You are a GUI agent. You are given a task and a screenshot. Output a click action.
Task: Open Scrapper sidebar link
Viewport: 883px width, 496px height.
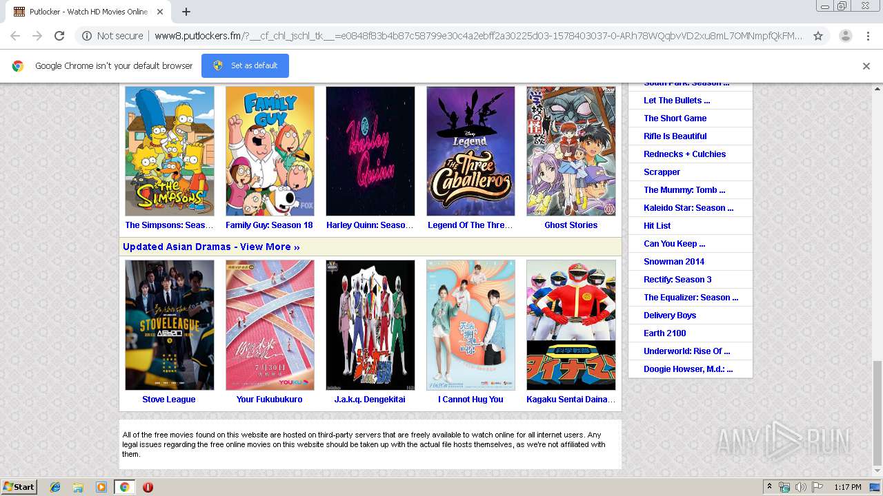(x=662, y=172)
